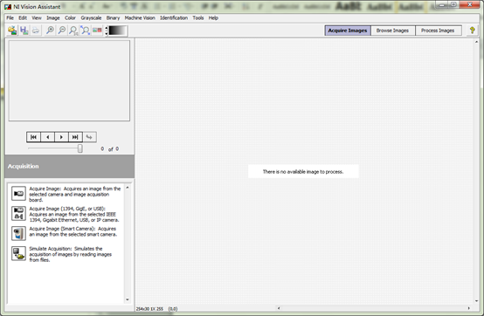Click the acquisition list scroll down arrow
Image resolution: width=484 pixels, height=316 pixels.
128,299
